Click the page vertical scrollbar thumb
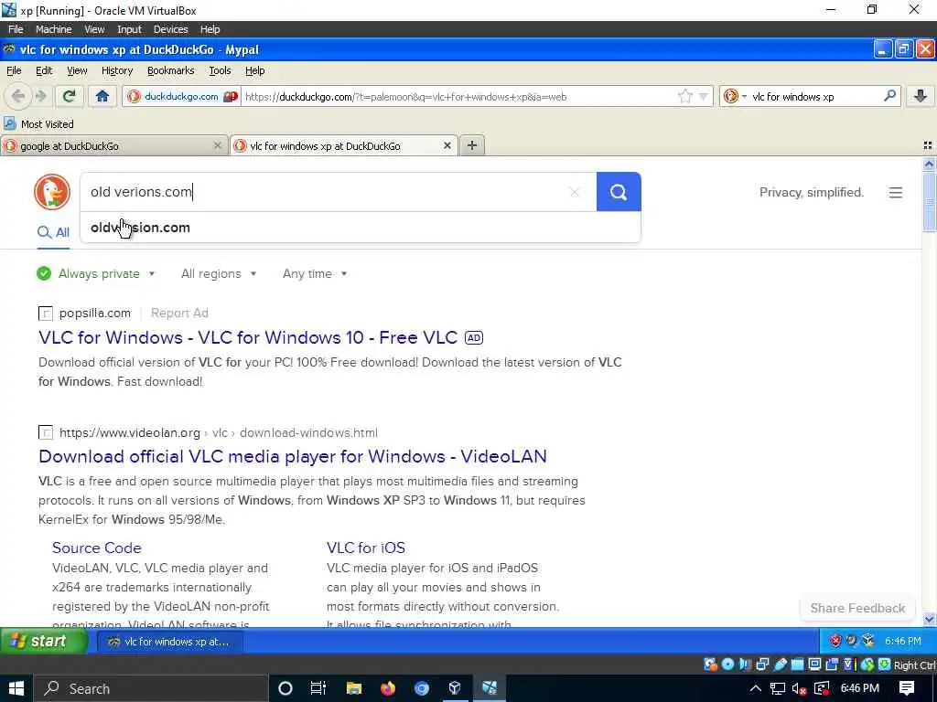Image resolution: width=937 pixels, height=702 pixels. click(930, 201)
